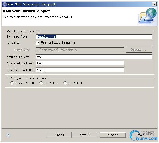Click the Back button
The width and height of the screenshot is (159, 143).
click(59, 135)
